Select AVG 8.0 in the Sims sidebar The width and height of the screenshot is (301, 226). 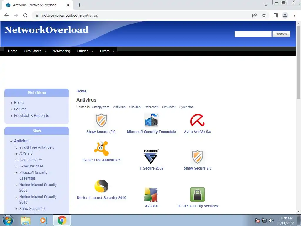click(26, 154)
